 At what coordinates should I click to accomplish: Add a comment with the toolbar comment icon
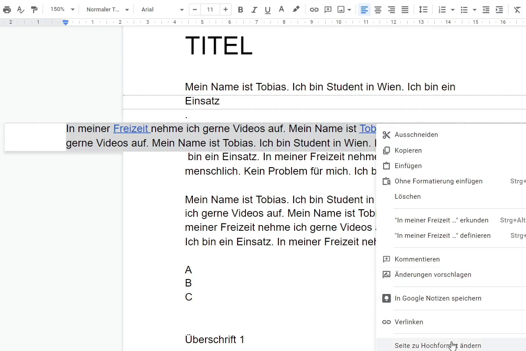328,9
